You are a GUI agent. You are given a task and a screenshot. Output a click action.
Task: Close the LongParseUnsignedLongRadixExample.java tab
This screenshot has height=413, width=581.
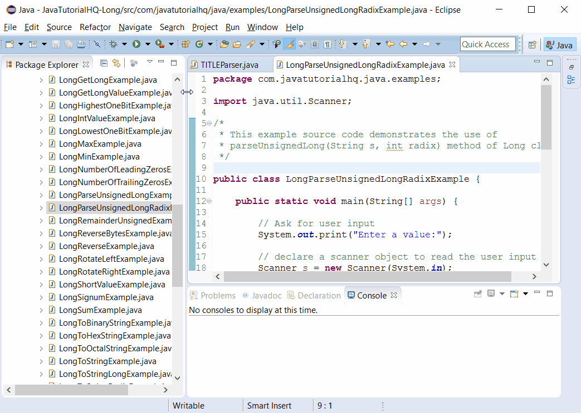point(452,64)
